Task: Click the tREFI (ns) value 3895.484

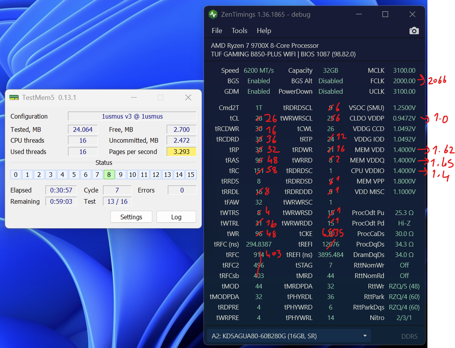Action: pyautogui.click(x=331, y=255)
